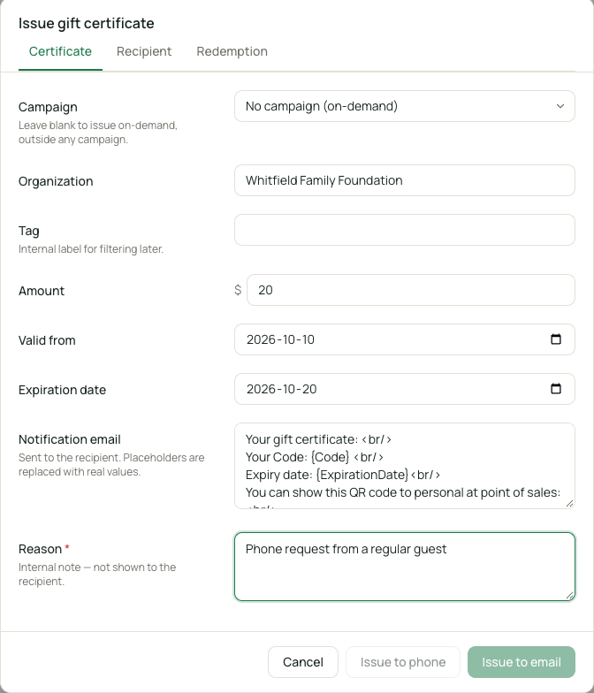Image resolution: width=594 pixels, height=693 pixels.
Task: Click the Campaign dropdown chevron arrow
Action: (560, 106)
